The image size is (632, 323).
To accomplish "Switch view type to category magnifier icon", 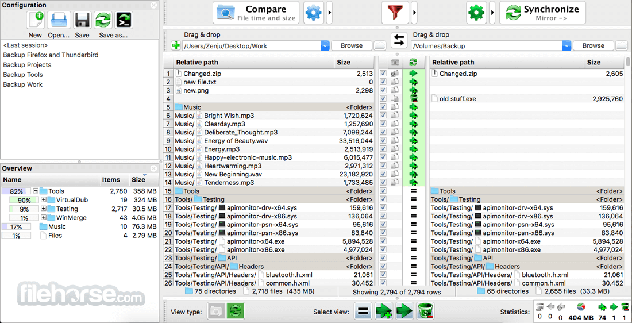I will coord(216,312).
